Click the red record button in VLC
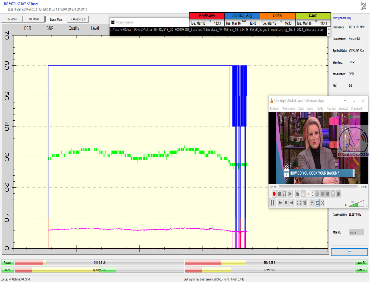Image resolution: width=370 pixels, height=282 pixels. [x=274, y=194]
